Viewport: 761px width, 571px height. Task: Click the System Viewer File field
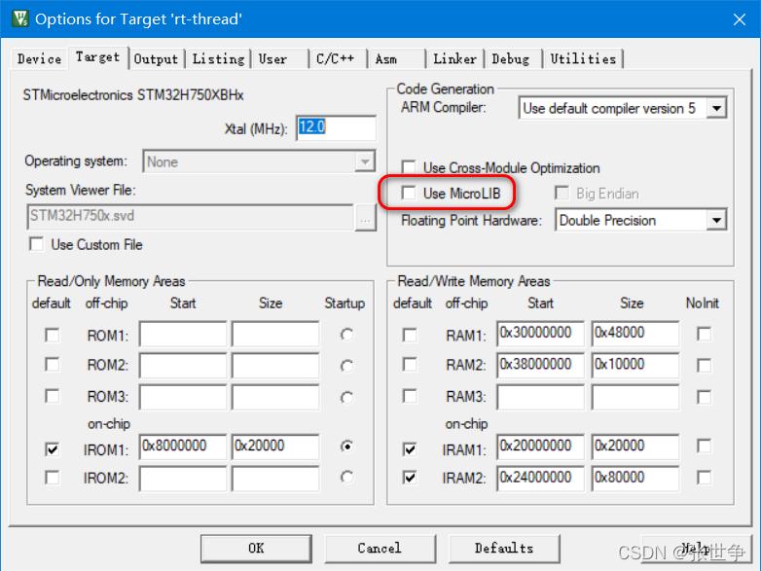[x=191, y=216]
